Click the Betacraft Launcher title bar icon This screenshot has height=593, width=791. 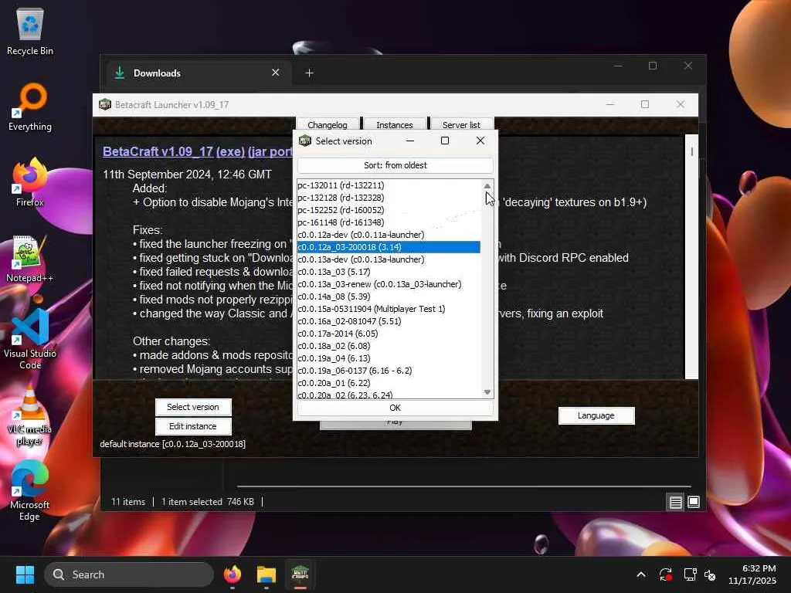[x=105, y=104]
